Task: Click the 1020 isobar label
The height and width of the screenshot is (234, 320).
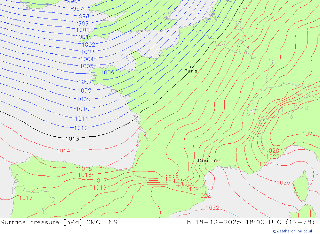Action: (x=188, y=184)
